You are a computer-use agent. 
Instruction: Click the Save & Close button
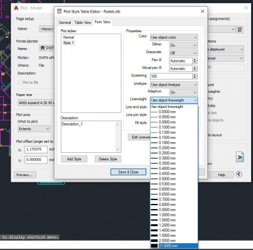pyautogui.click(x=128, y=172)
